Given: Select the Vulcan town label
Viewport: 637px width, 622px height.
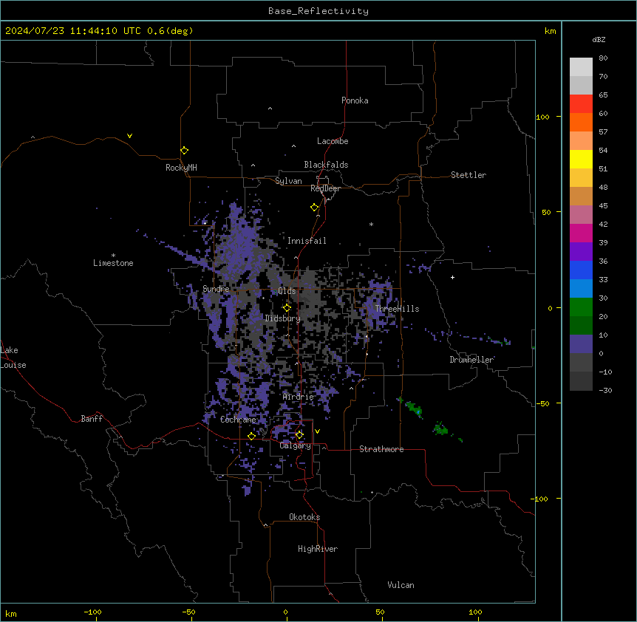Looking at the screenshot, I should 401,585.
